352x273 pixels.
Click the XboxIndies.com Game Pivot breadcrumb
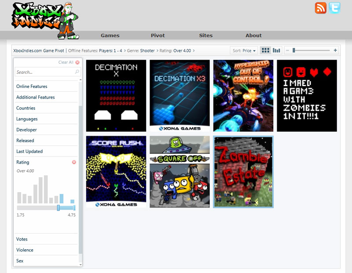click(39, 51)
